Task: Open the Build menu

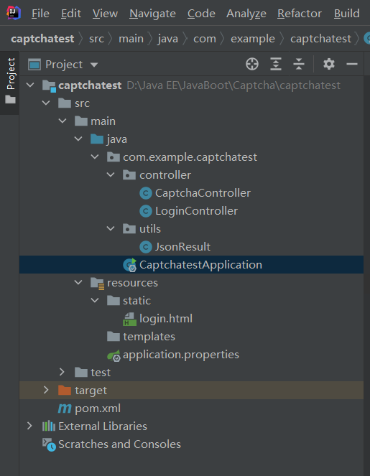Action: pos(347,14)
